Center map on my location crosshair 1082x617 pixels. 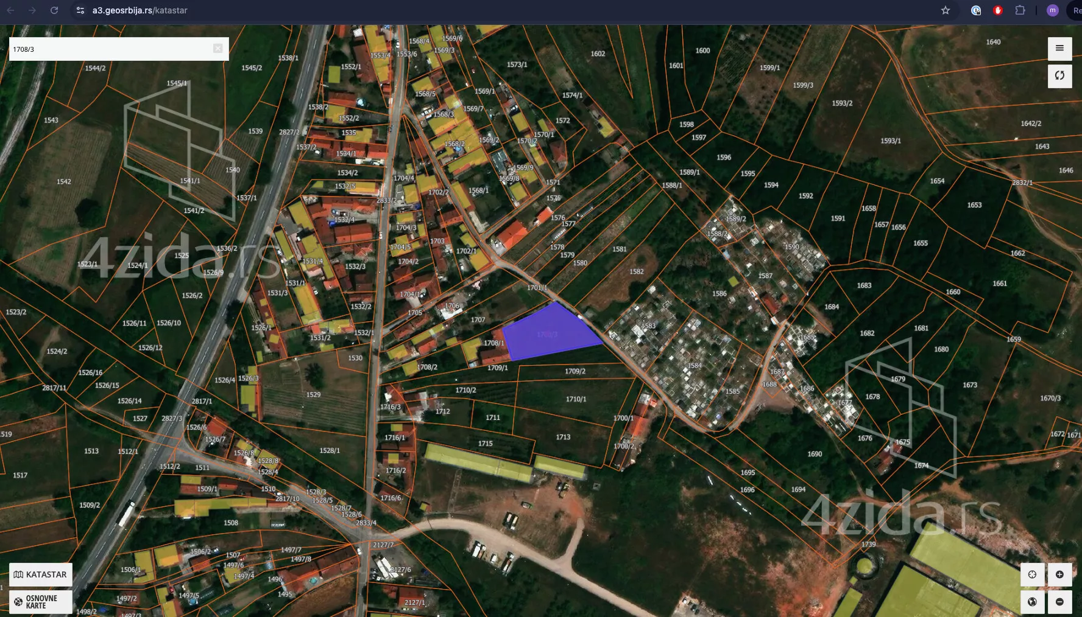pyautogui.click(x=1032, y=574)
